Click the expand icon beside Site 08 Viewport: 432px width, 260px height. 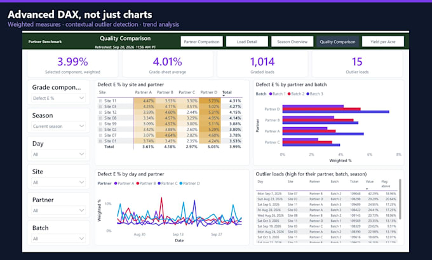pos(100,118)
